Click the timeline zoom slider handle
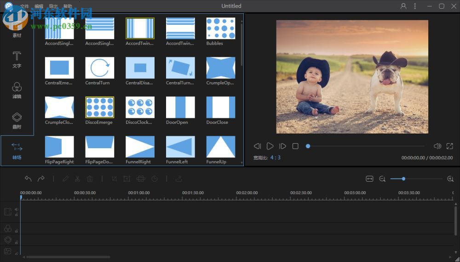The image size is (460, 262). (403, 179)
